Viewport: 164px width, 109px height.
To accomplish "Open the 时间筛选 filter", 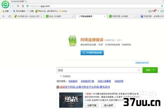I will tap(65, 76).
